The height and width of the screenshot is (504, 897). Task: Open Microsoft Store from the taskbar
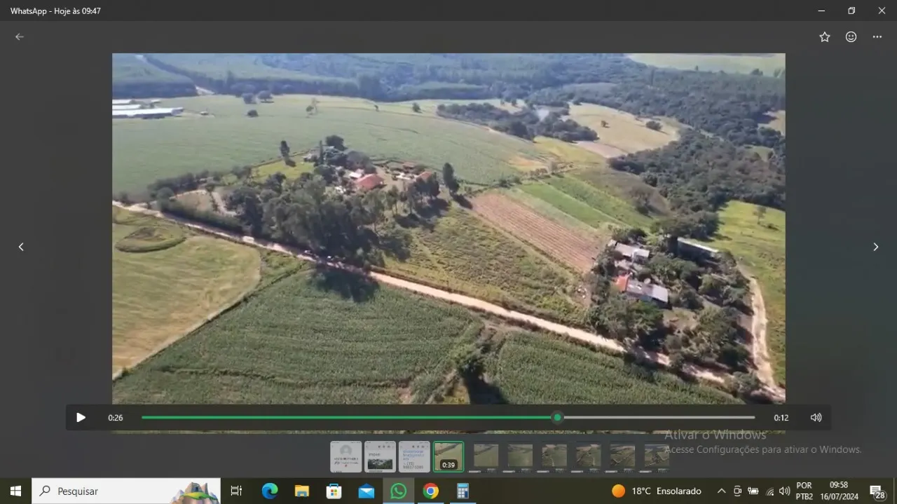pos(334,491)
